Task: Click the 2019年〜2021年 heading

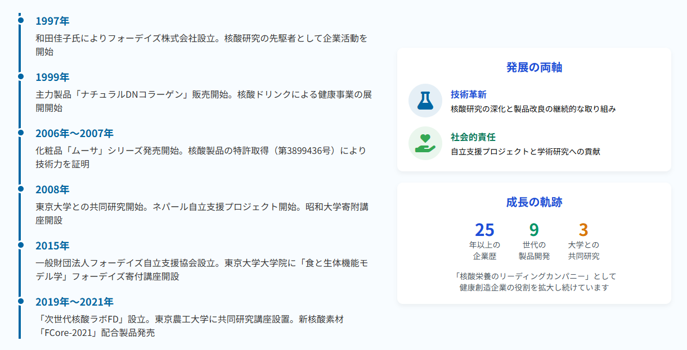Action: (x=74, y=302)
